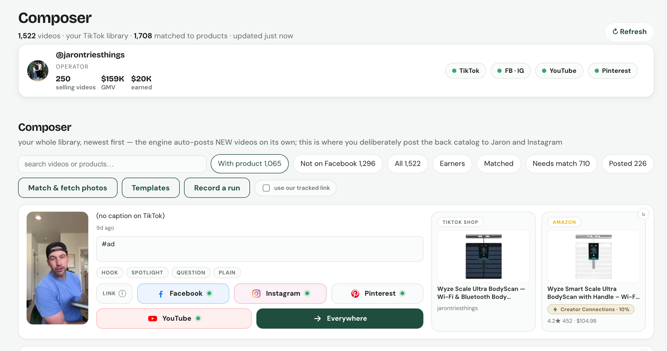Filter by Needs match 710

click(x=561, y=164)
